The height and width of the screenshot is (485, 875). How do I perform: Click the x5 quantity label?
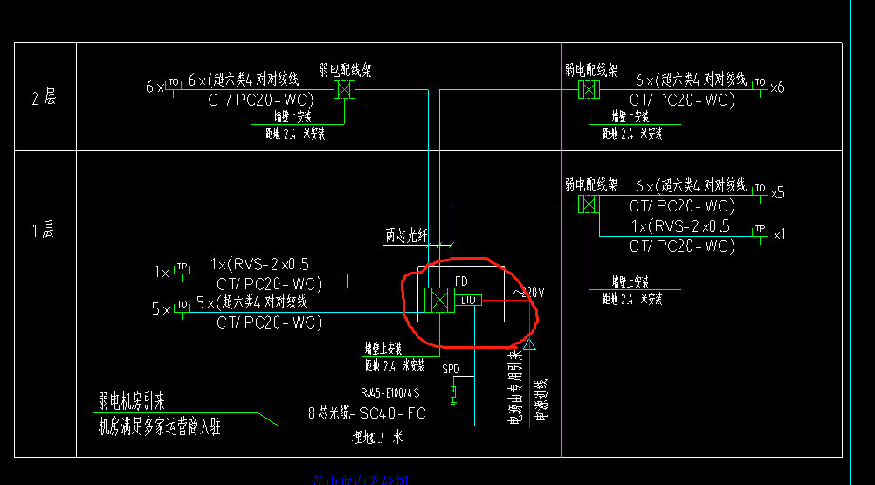777,193
